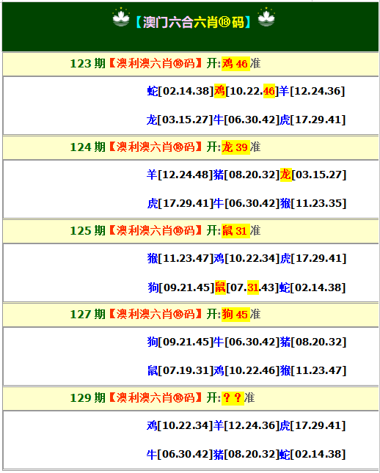Click 牛[06.30.42] in the 127期 block

tap(246, 342)
